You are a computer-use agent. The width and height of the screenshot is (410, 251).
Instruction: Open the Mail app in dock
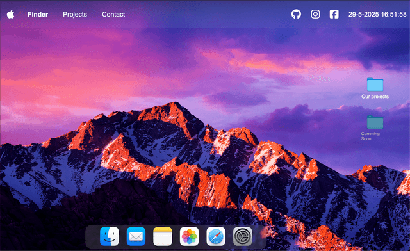click(x=136, y=236)
